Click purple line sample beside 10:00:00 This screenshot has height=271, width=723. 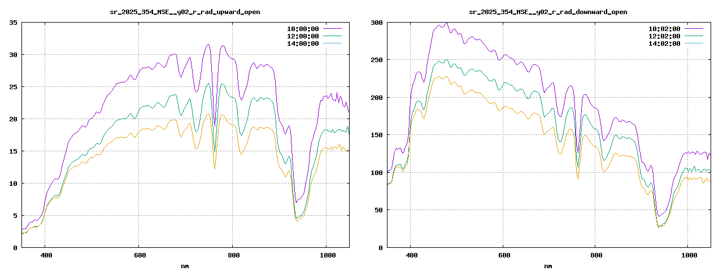(x=332, y=28)
